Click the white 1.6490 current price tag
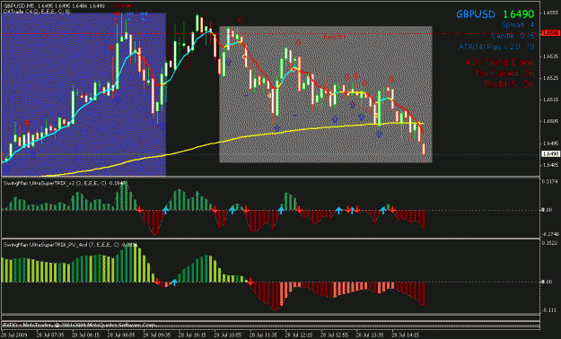Viewport: 561px width, 339px height. pyautogui.click(x=550, y=153)
